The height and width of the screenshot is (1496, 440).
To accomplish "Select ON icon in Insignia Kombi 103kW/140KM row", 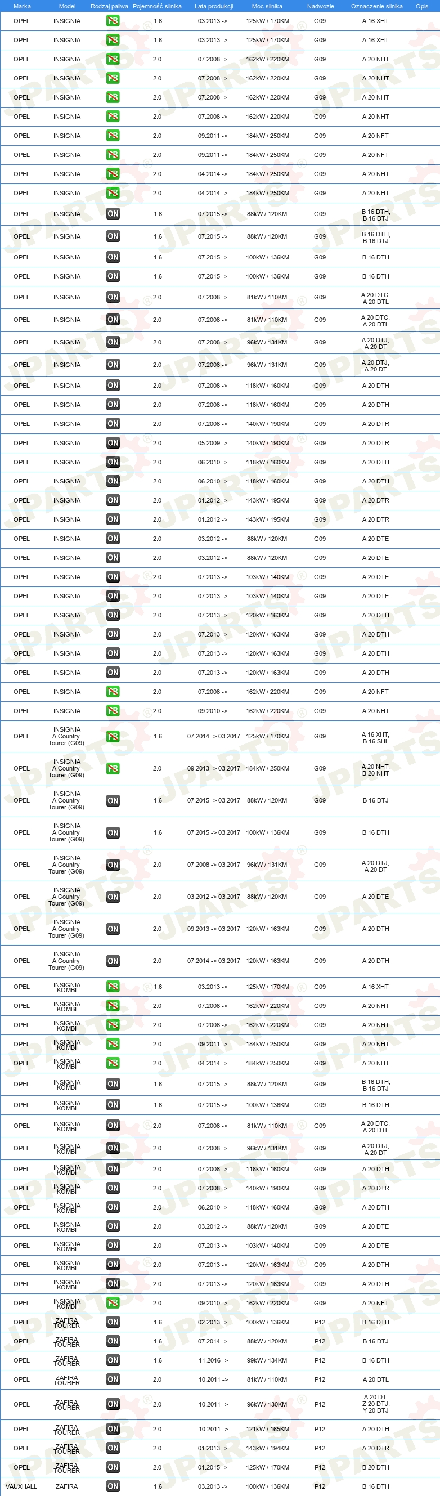I will 113,1246.
